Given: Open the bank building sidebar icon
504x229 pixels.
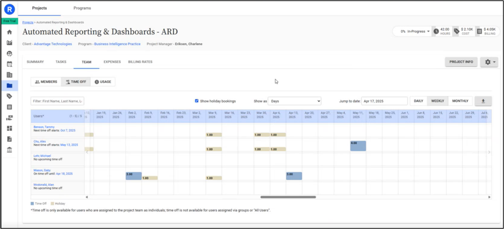Looking at the screenshot, I should [x=9, y=150].
